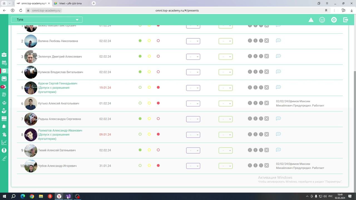Mark Радыш Александра Сергеевна absent with red circle

[158, 119]
